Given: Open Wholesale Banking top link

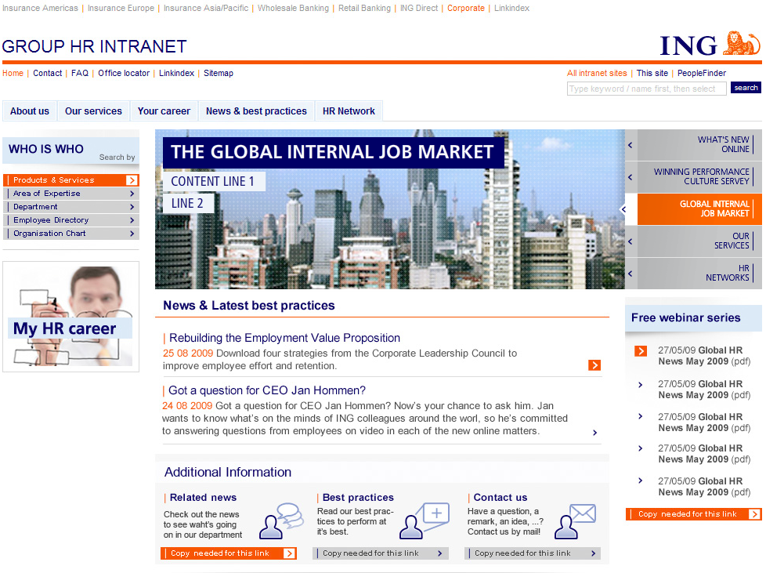Looking at the screenshot, I should pyautogui.click(x=293, y=8).
